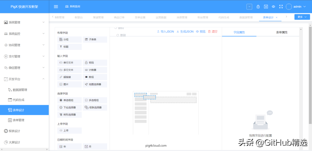Click the eye icon in top header
Screen dimensions: 312x151
pyautogui.click(x=273, y=7)
